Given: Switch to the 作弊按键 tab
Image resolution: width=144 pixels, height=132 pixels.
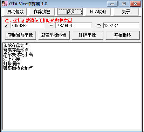Looking at the screenshot, I should coord(42,12).
